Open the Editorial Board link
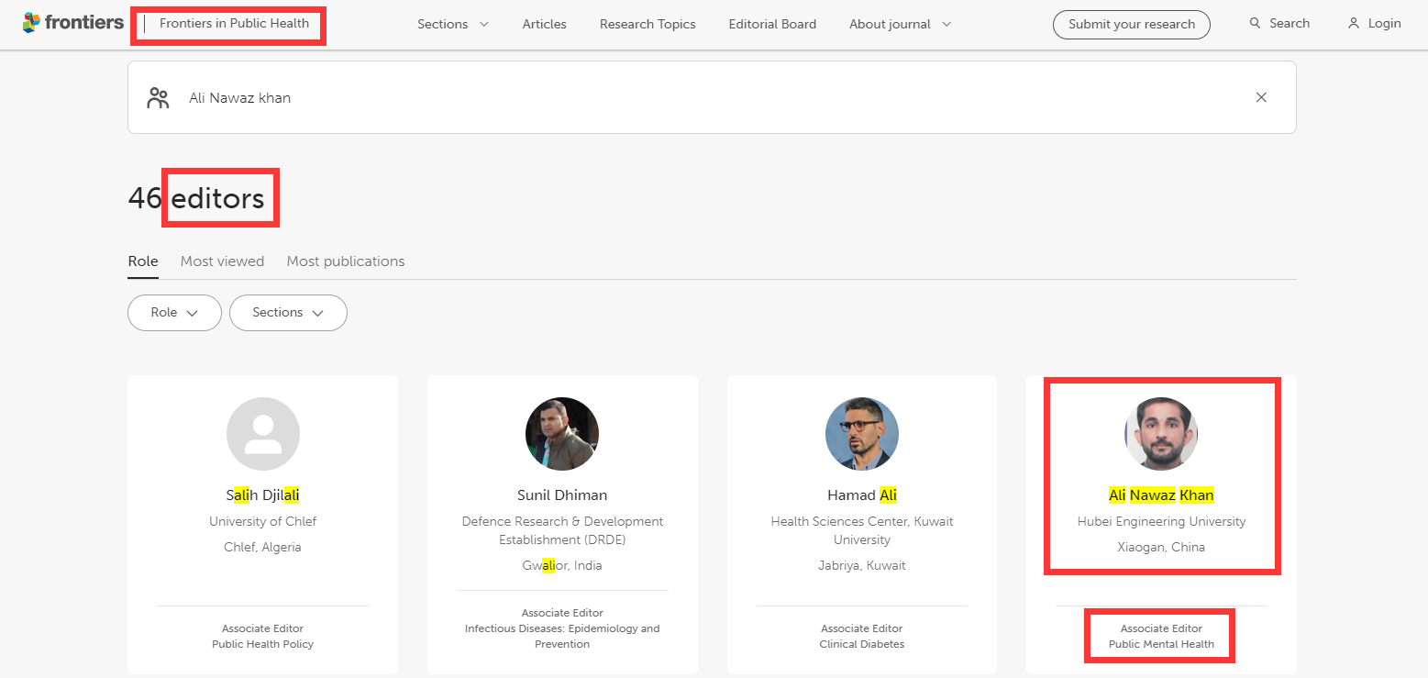The image size is (1428, 678). [x=772, y=25]
